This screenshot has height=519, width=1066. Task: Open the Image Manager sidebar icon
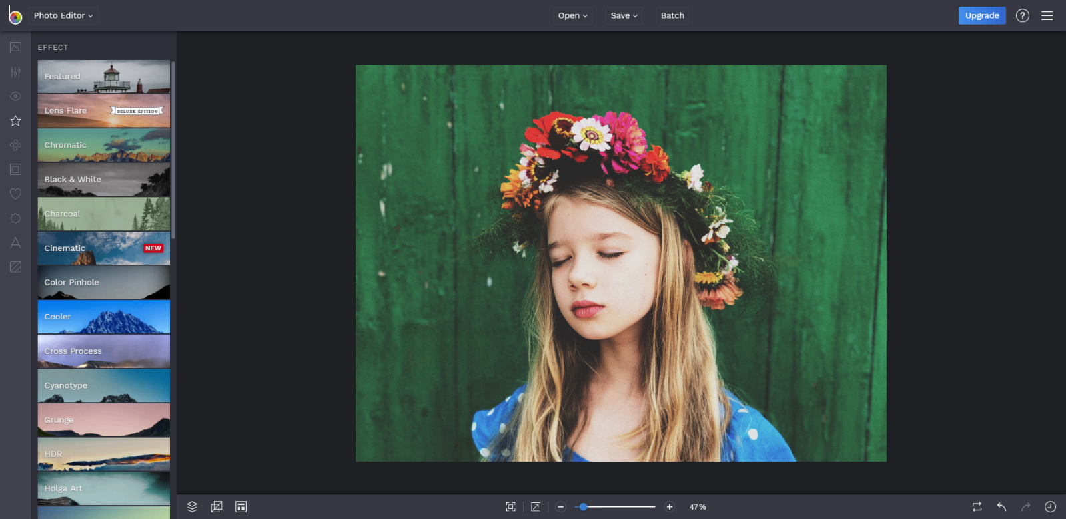coord(15,47)
